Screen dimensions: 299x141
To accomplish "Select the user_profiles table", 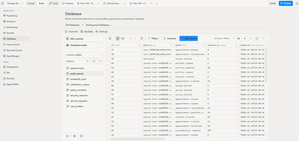I will (x=84, y=106).
